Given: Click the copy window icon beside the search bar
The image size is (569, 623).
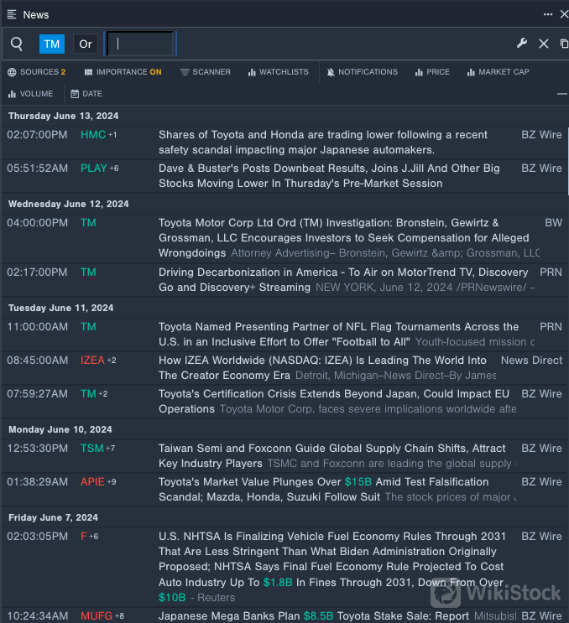Looking at the screenshot, I should pyautogui.click(x=564, y=44).
